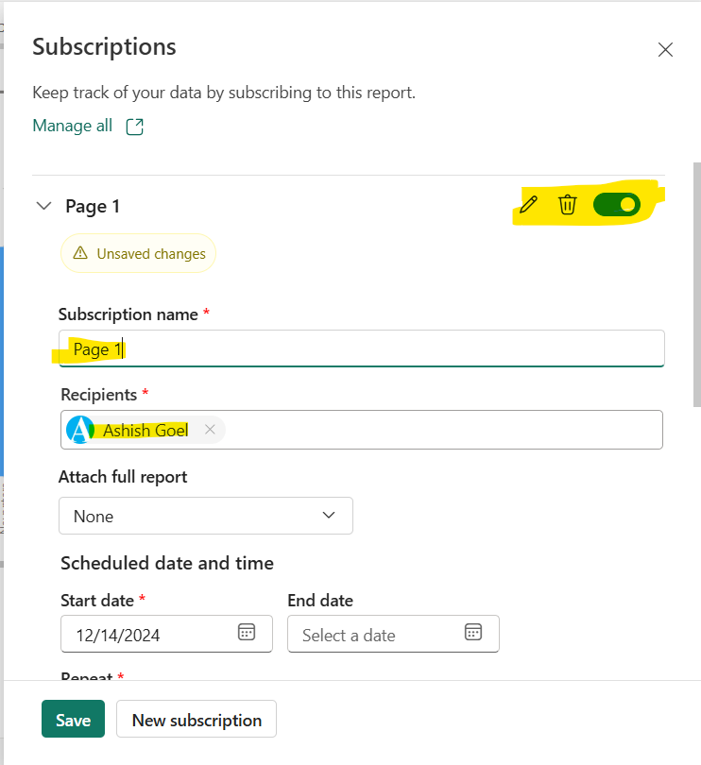Screen dimensions: 701x765
Task: Create a New subscription
Action: tap(196, 719)
